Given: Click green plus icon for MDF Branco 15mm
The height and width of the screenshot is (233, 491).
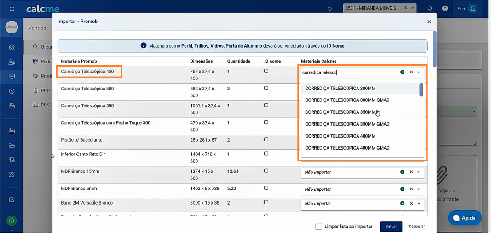Looking at the screenshot, I should coord(402,172).
